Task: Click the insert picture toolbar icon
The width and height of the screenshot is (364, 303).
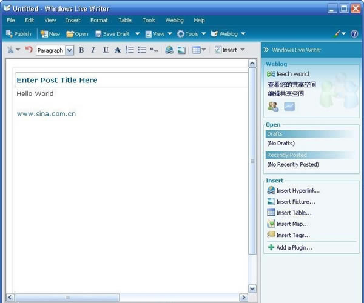Action: [181, 50]
